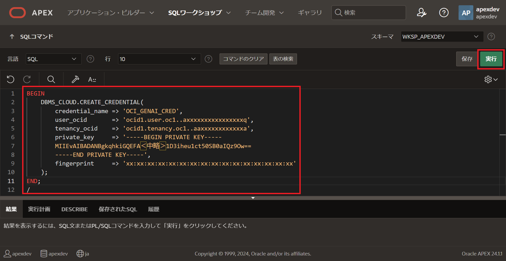Open the スキーマ dropdown WKSP_APEXDEV
The width and height of the screenshot is (506, 261).
point(442,37)
